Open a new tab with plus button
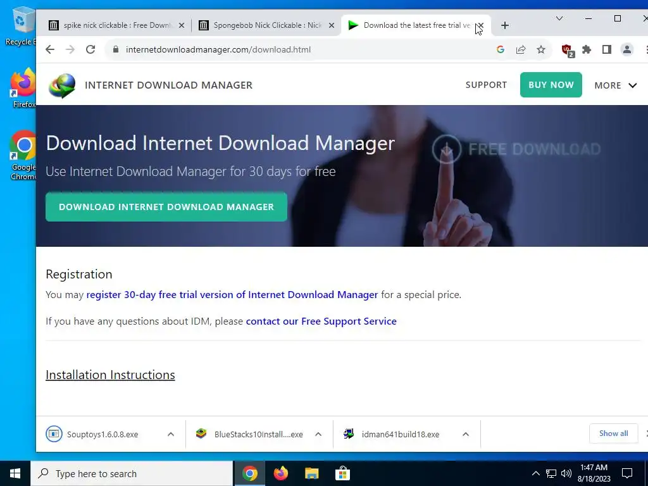This screenshot has height=486, width=648. click(504, 25)
